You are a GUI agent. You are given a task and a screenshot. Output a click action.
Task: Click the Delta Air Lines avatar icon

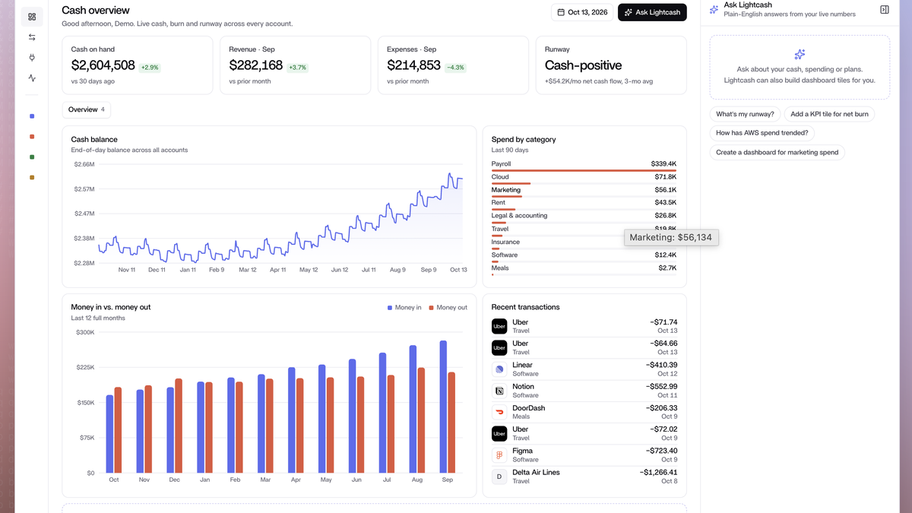click(x=499, y=477)
